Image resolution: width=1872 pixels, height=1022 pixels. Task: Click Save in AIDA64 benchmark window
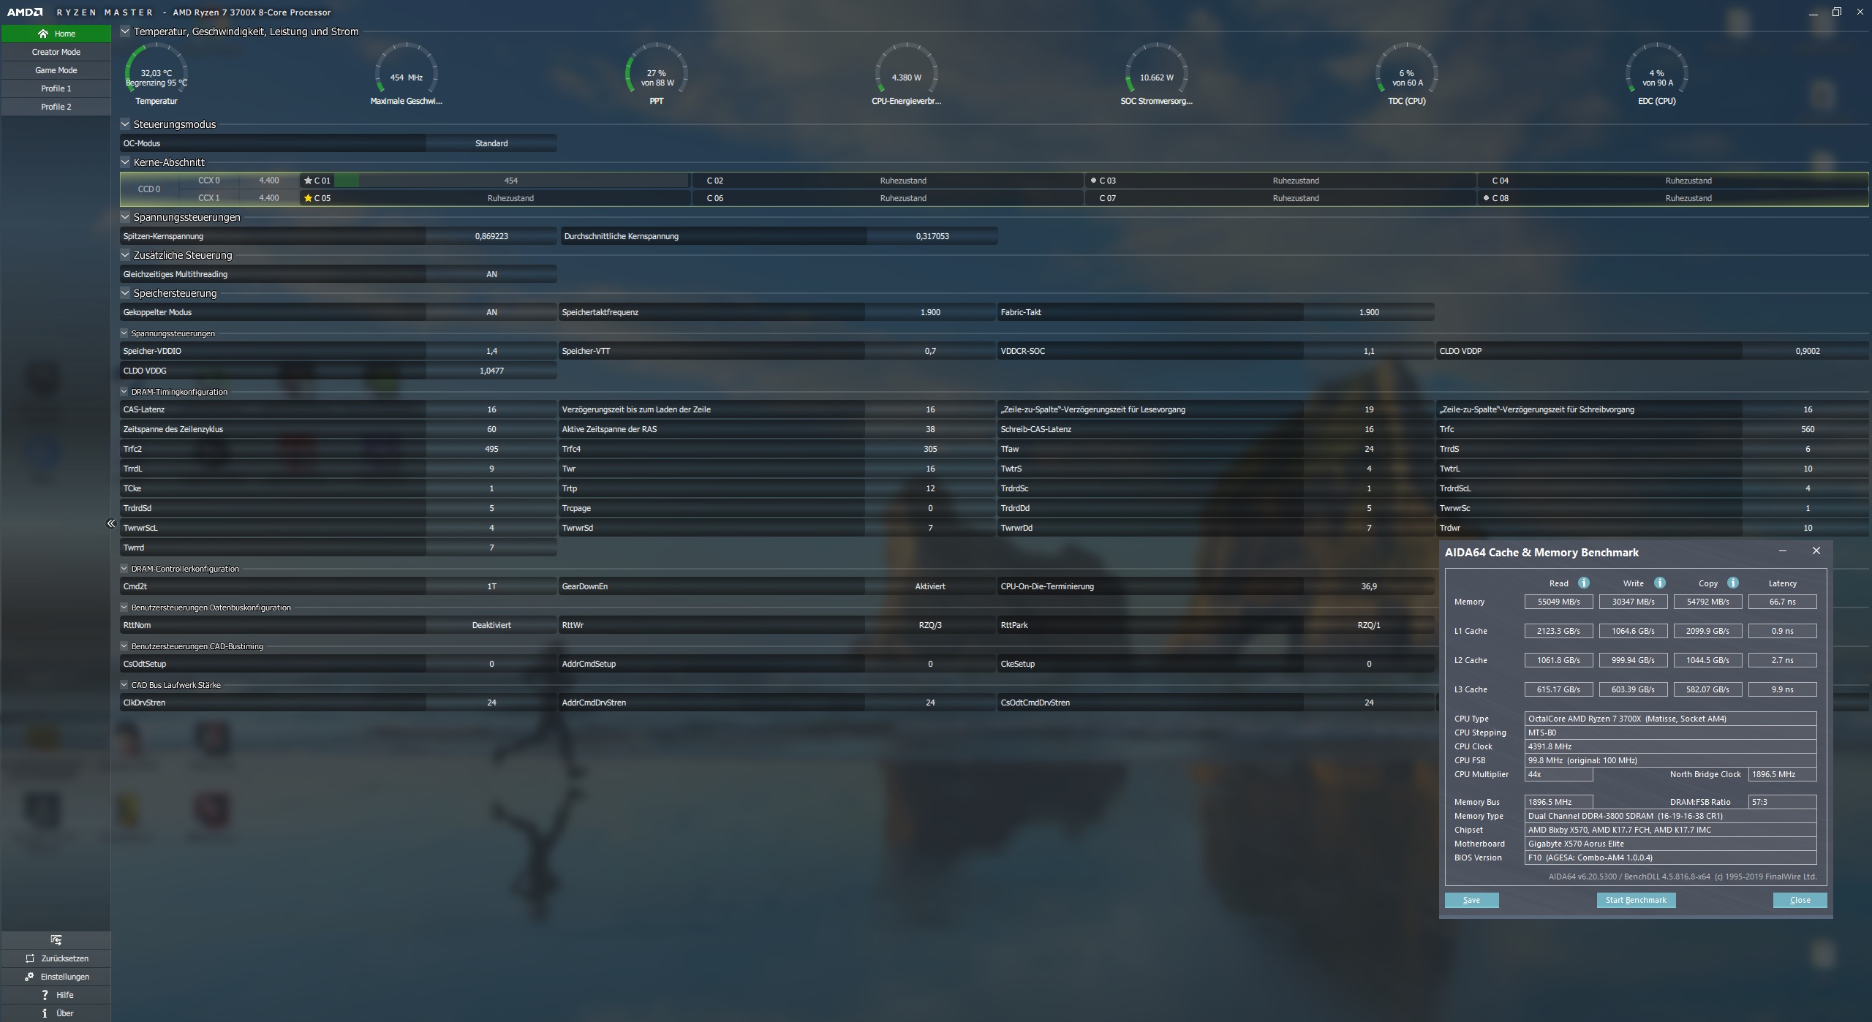[x=1471, y=900]
